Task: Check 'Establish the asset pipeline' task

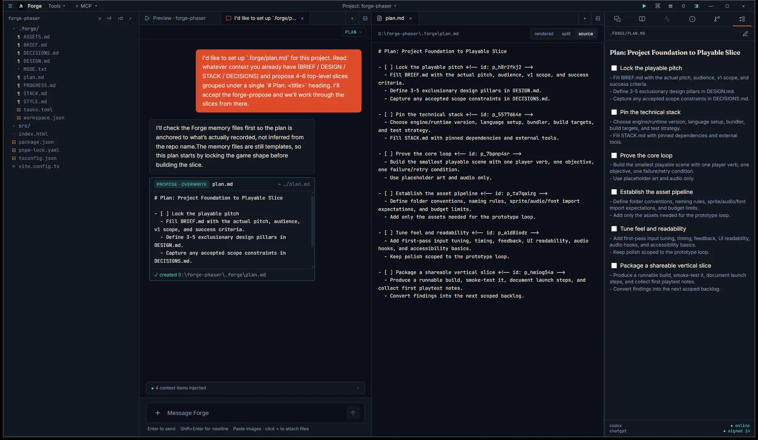Action: point(614,192)
